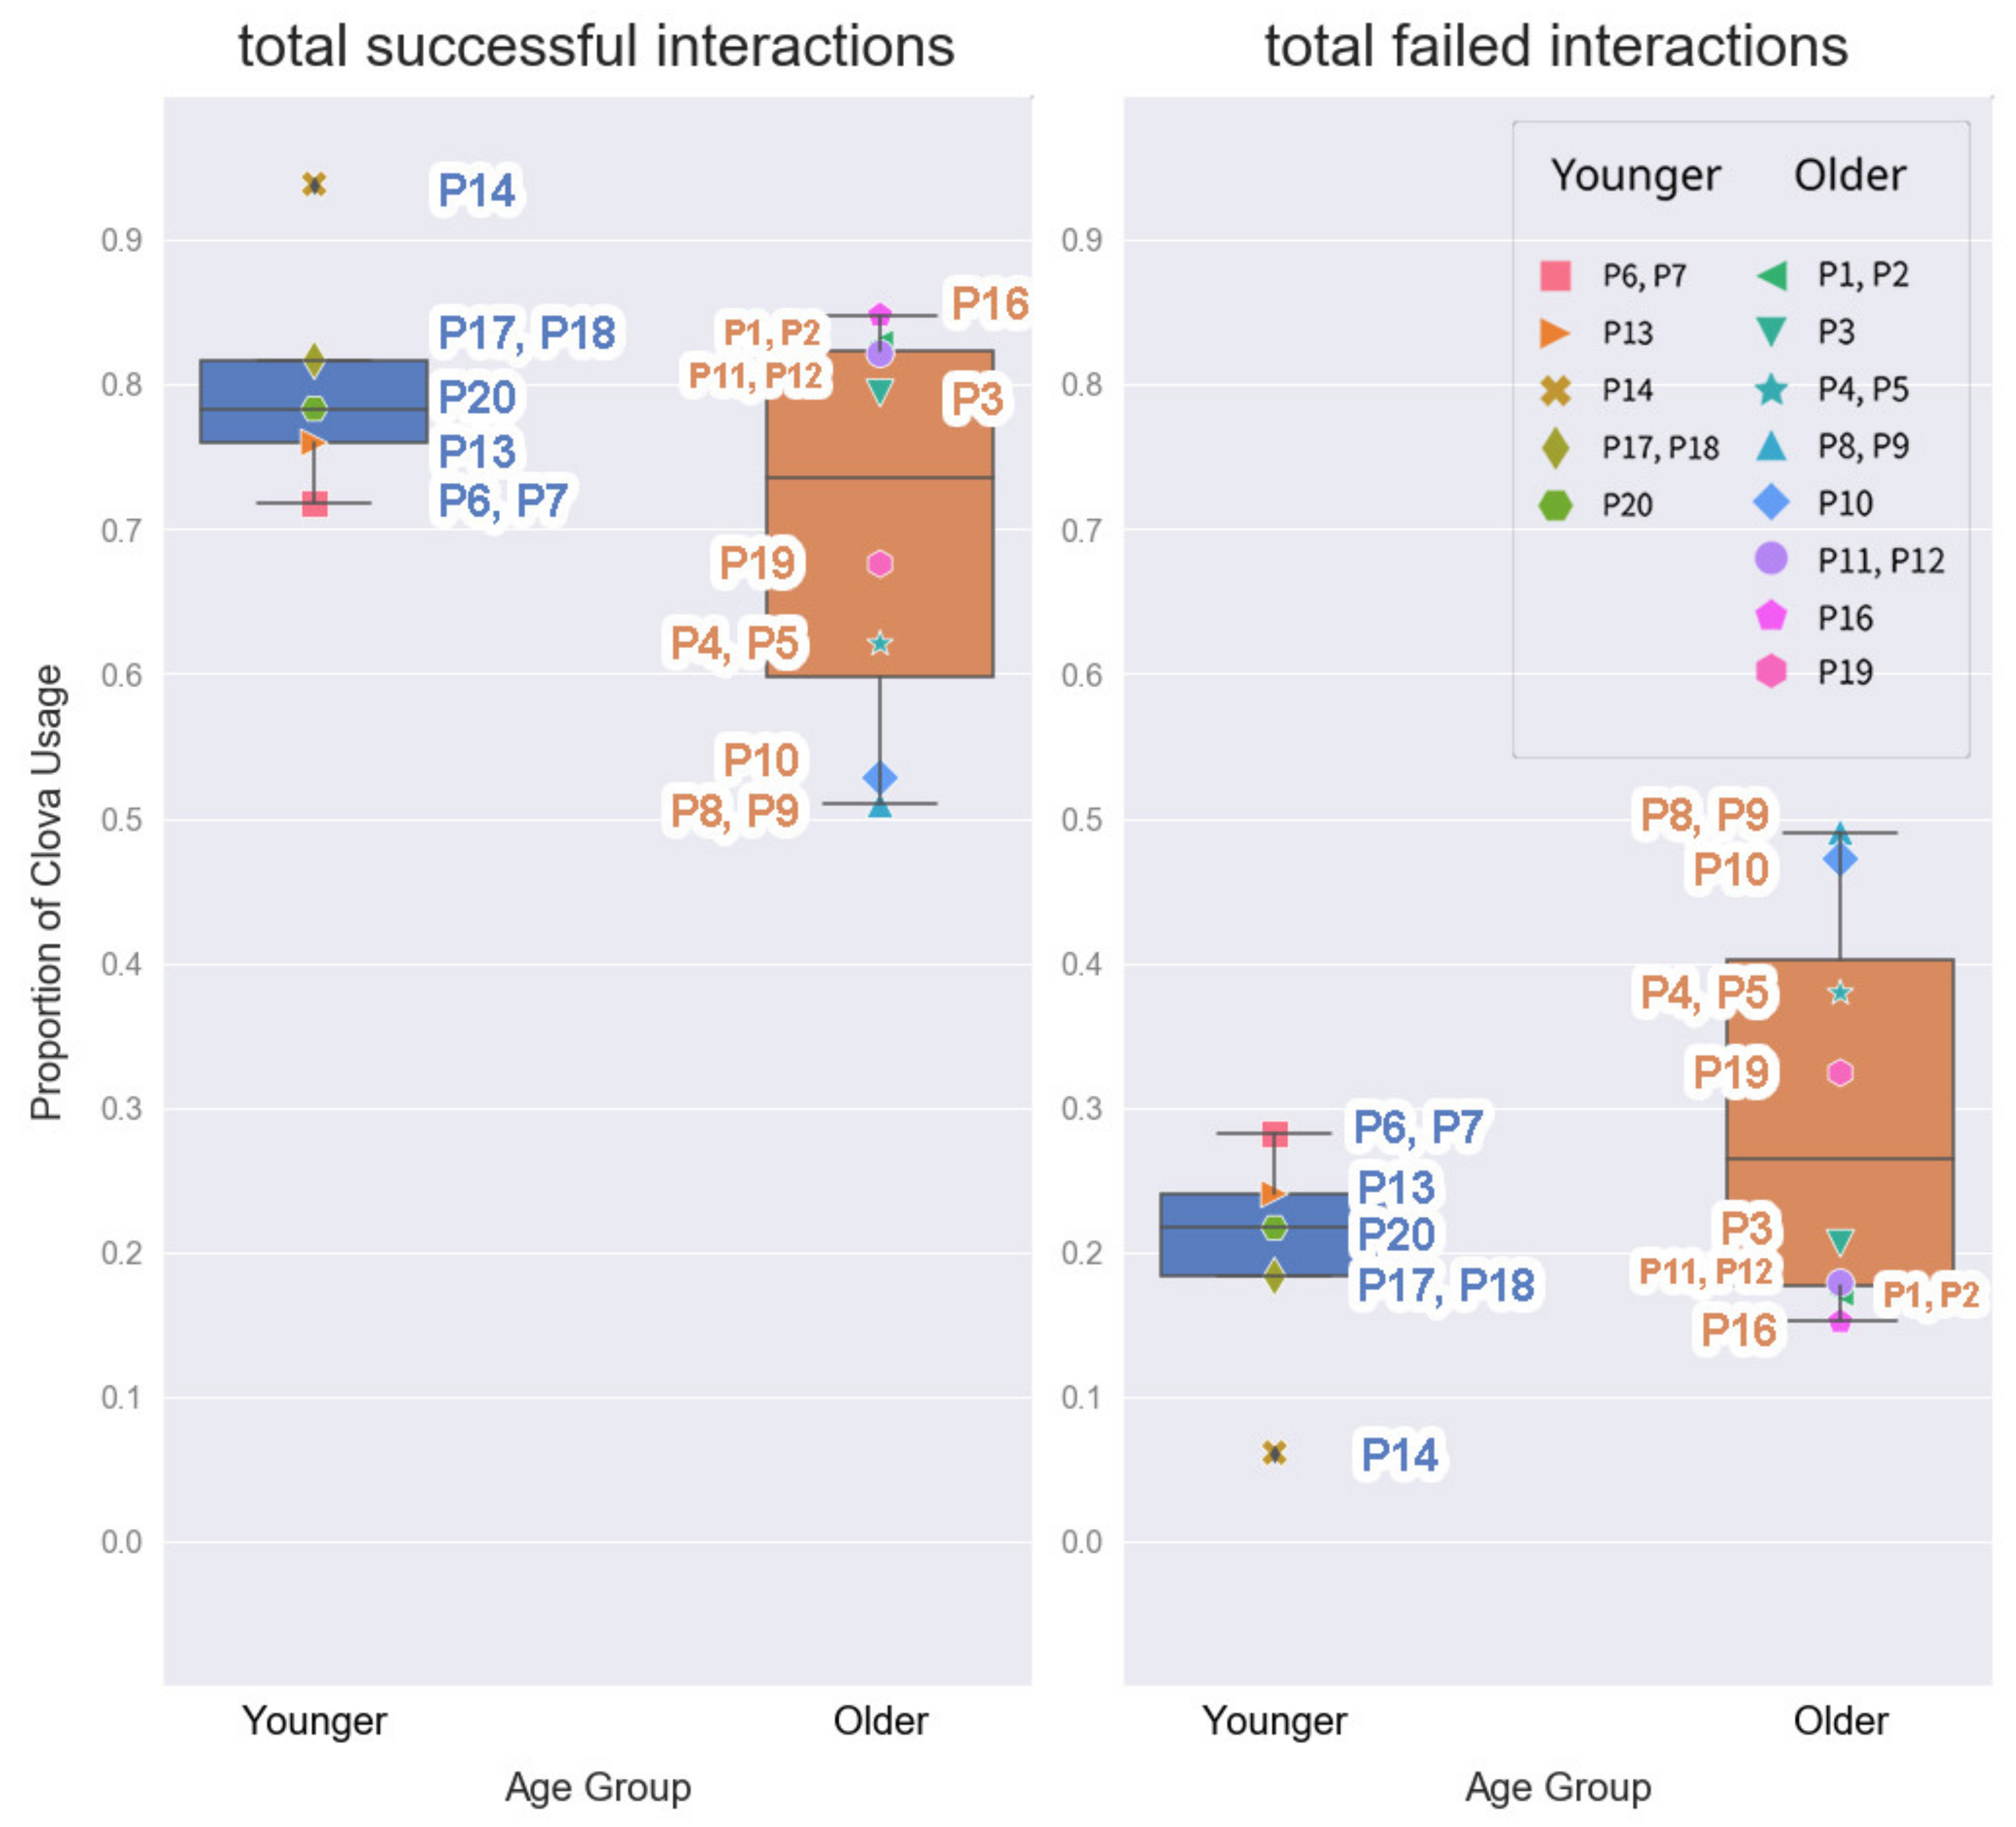Select the purple P11, P12 circle legend marker
This screenshot has width=2016, height=1827.
point(1771,557)
